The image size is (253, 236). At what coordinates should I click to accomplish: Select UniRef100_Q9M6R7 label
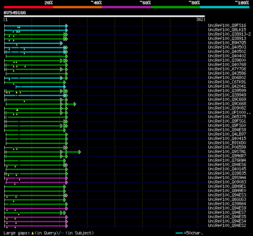click(x=227, y=156)
